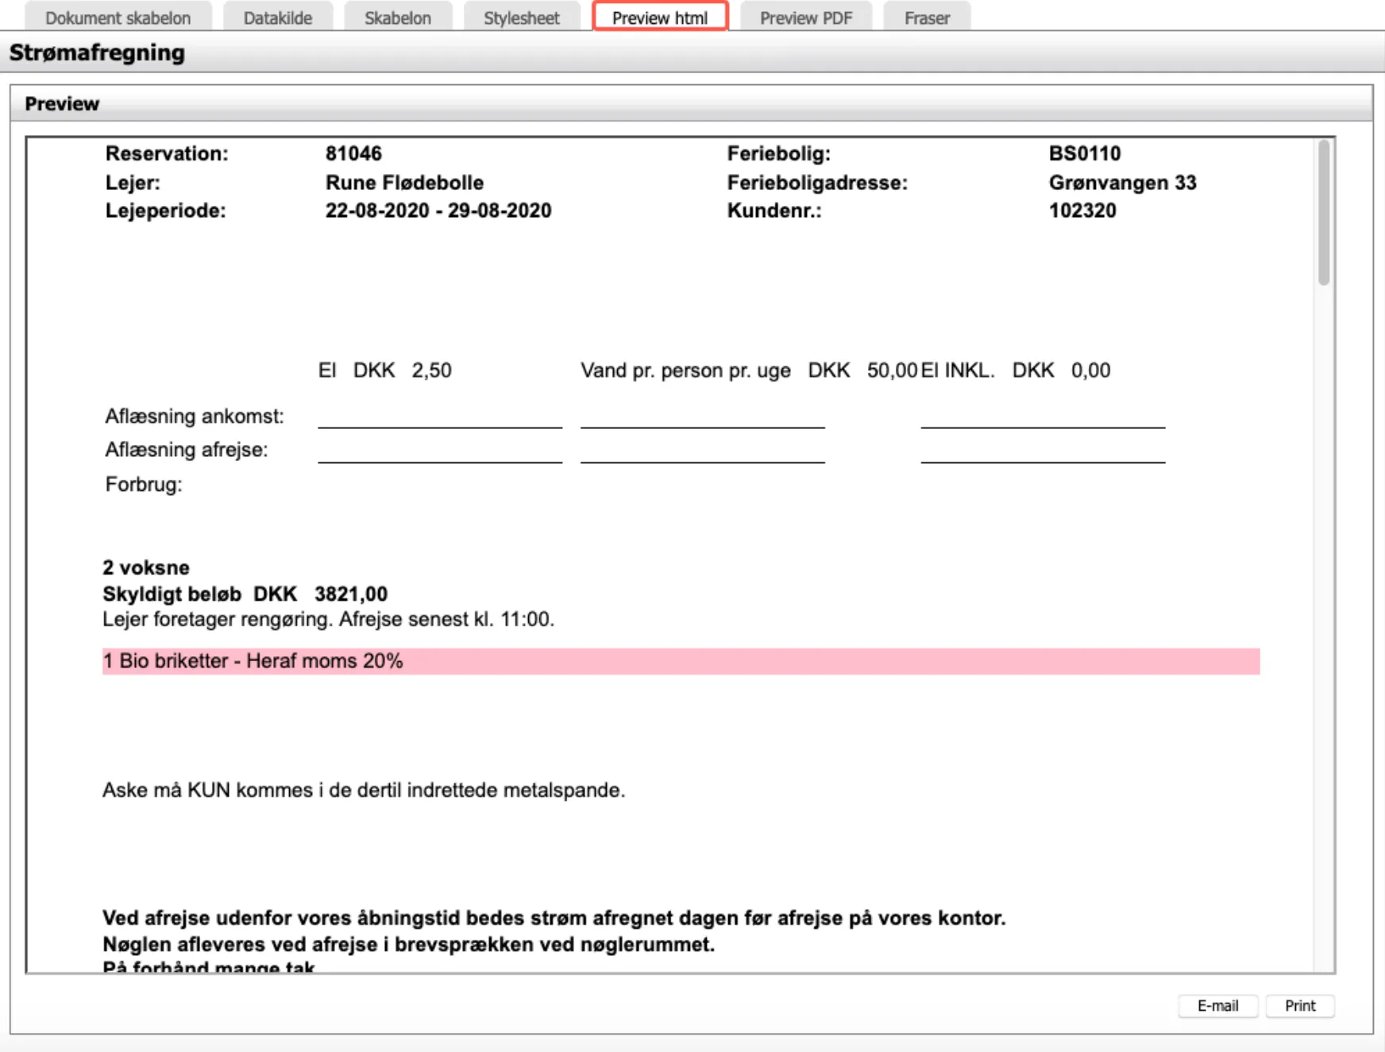Open the Stylesheet tab

click(x=521, y=17)
